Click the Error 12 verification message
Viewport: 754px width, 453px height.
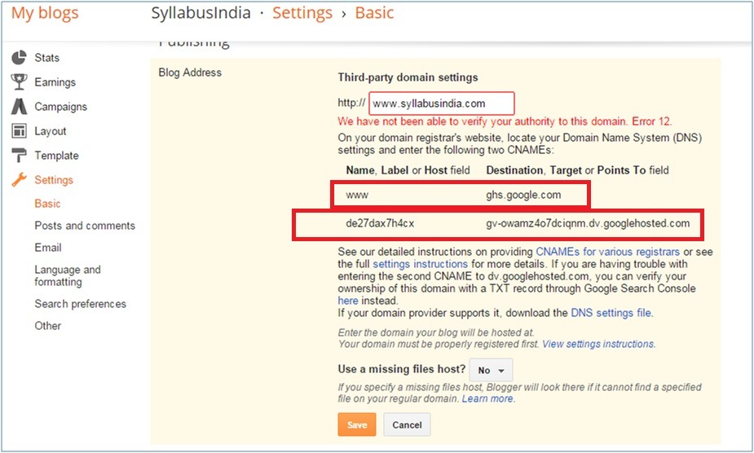505,121
